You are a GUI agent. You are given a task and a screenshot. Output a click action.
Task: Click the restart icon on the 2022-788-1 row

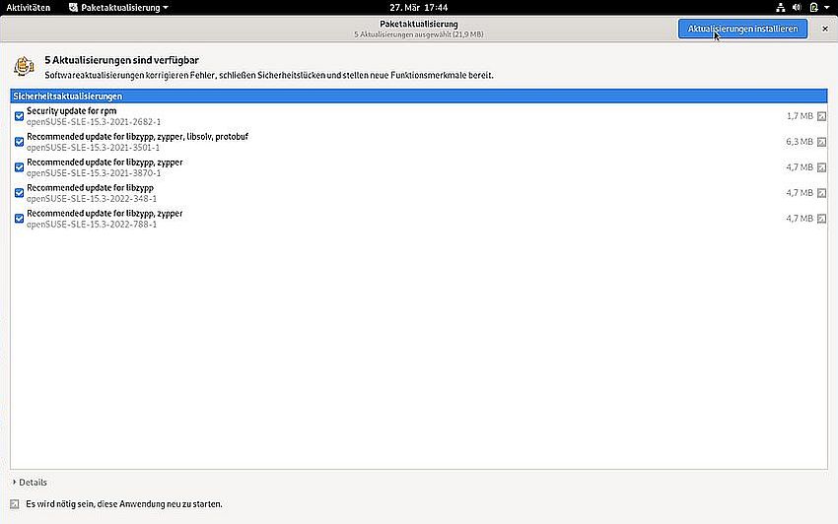(x=821, y=219)
